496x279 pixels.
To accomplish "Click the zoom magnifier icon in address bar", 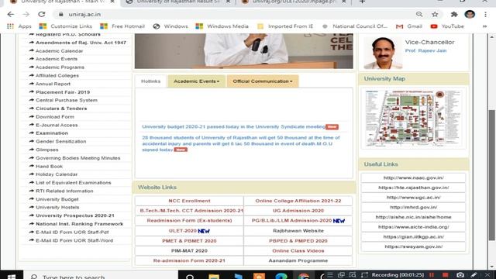I will pos(419,14).
